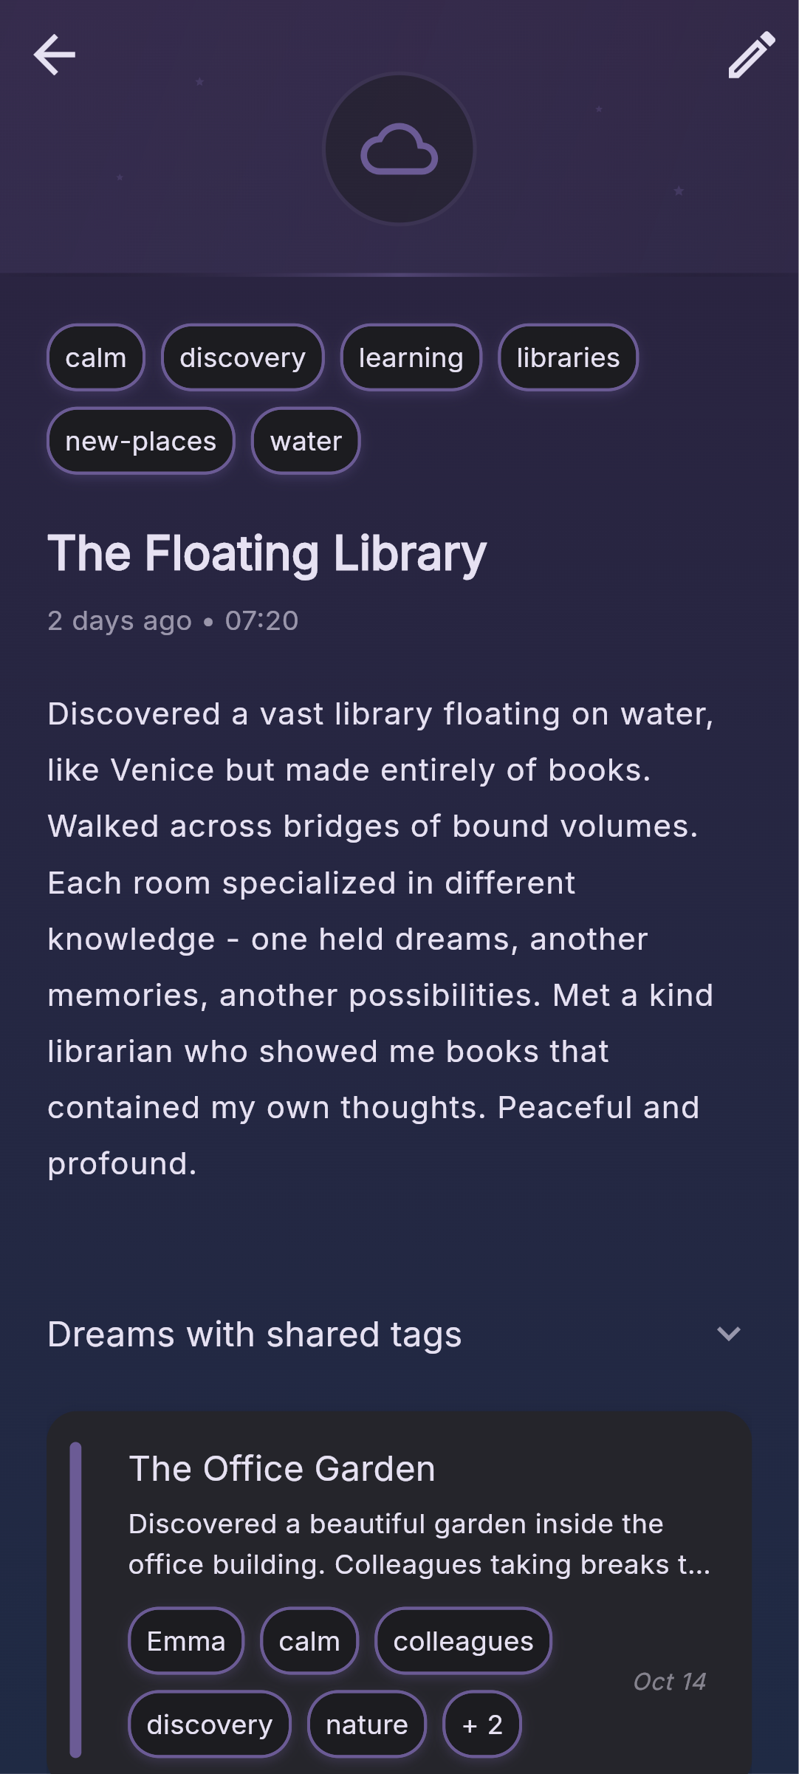Viewport: 799px width, 1774px height.
Task: Tap the Oct 14 date label
Action: pos(670,1682)
